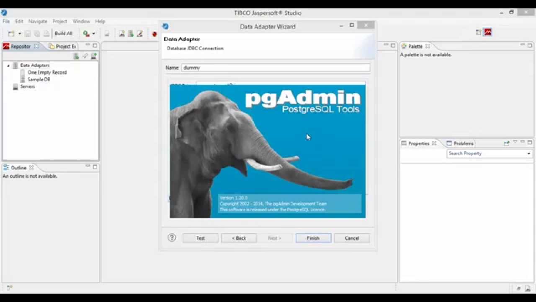
Task: Open the Run tools dropdown arrow
Action: pos(93,34)
